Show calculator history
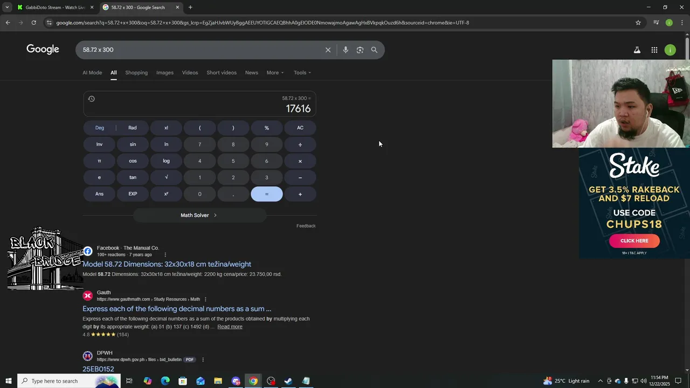This screenshot has height=388, width=690. (91, 99)
